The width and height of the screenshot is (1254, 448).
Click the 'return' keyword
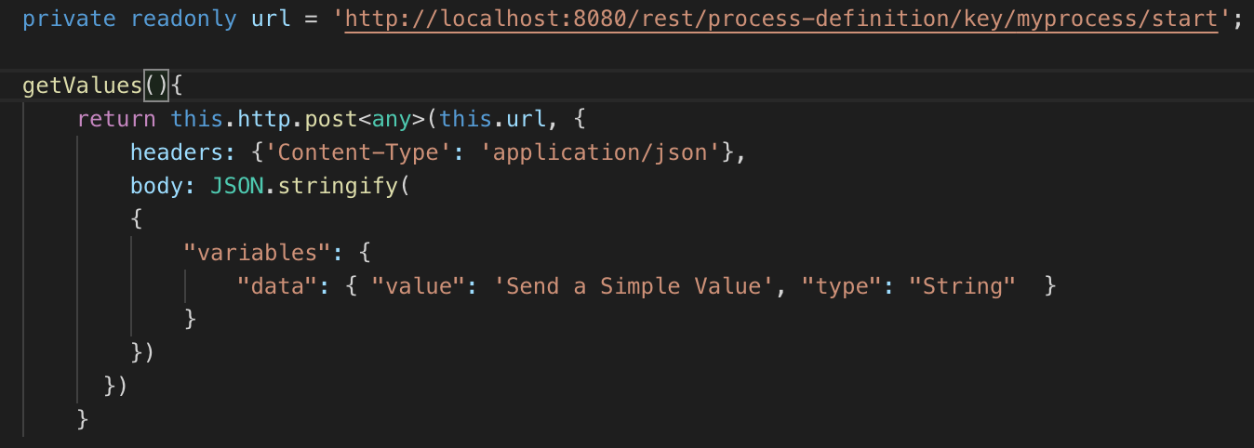tap(116, 119)
